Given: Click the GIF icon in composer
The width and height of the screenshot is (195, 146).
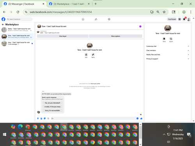Looking at the screenshot, I should pyautogui.click(x=48, y=118).
